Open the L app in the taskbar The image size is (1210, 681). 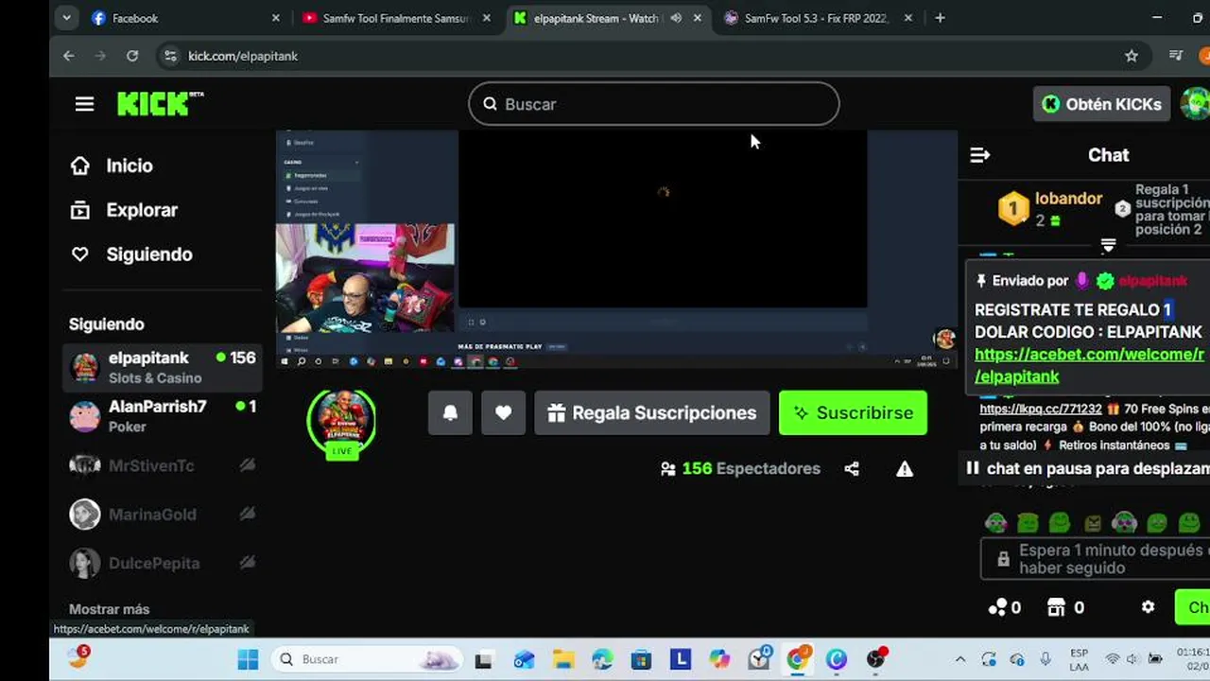[x=681, y=659]
